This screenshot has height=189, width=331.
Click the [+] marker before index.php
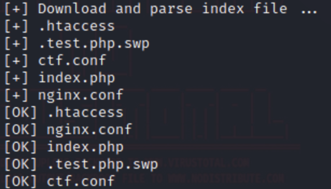click(x=16, y=78)
